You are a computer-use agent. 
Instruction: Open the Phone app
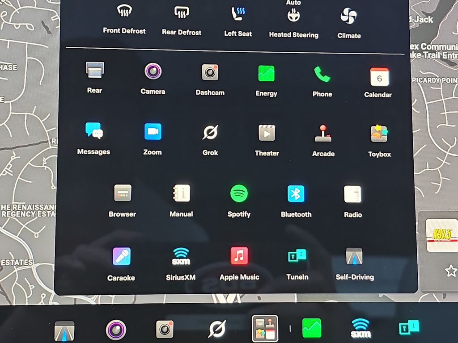click(322, 81)
